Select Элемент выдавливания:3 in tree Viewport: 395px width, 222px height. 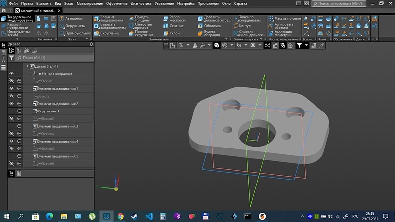tap(58, 126)
